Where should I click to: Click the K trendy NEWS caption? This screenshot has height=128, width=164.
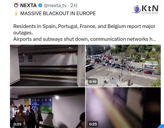tap(150, 13)
